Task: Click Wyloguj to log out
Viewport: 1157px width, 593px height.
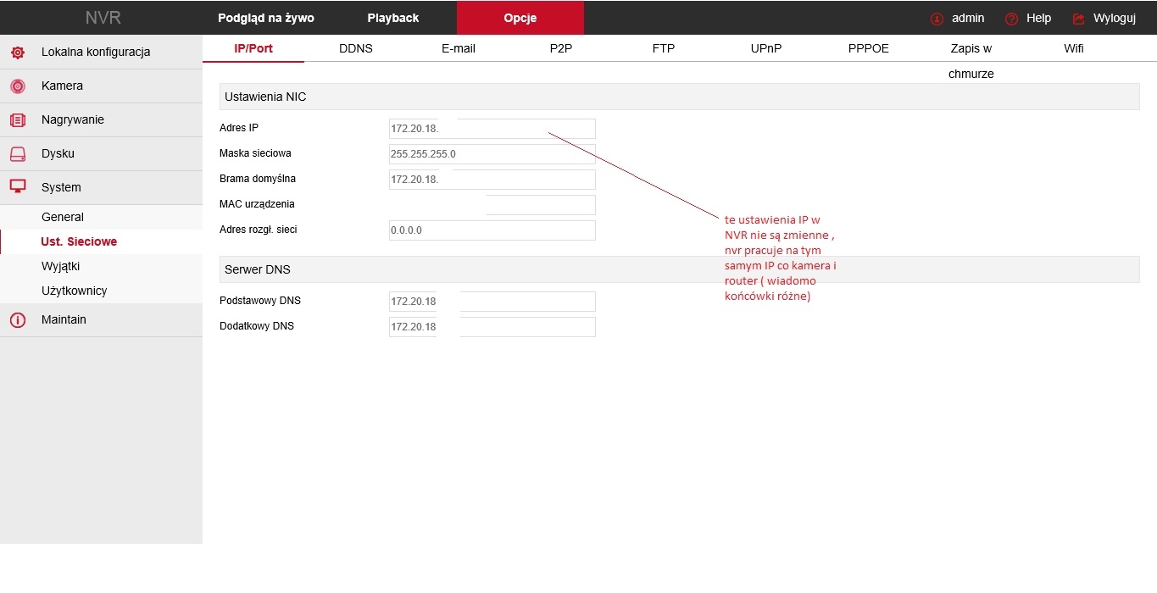Action: pos(1115,18)
